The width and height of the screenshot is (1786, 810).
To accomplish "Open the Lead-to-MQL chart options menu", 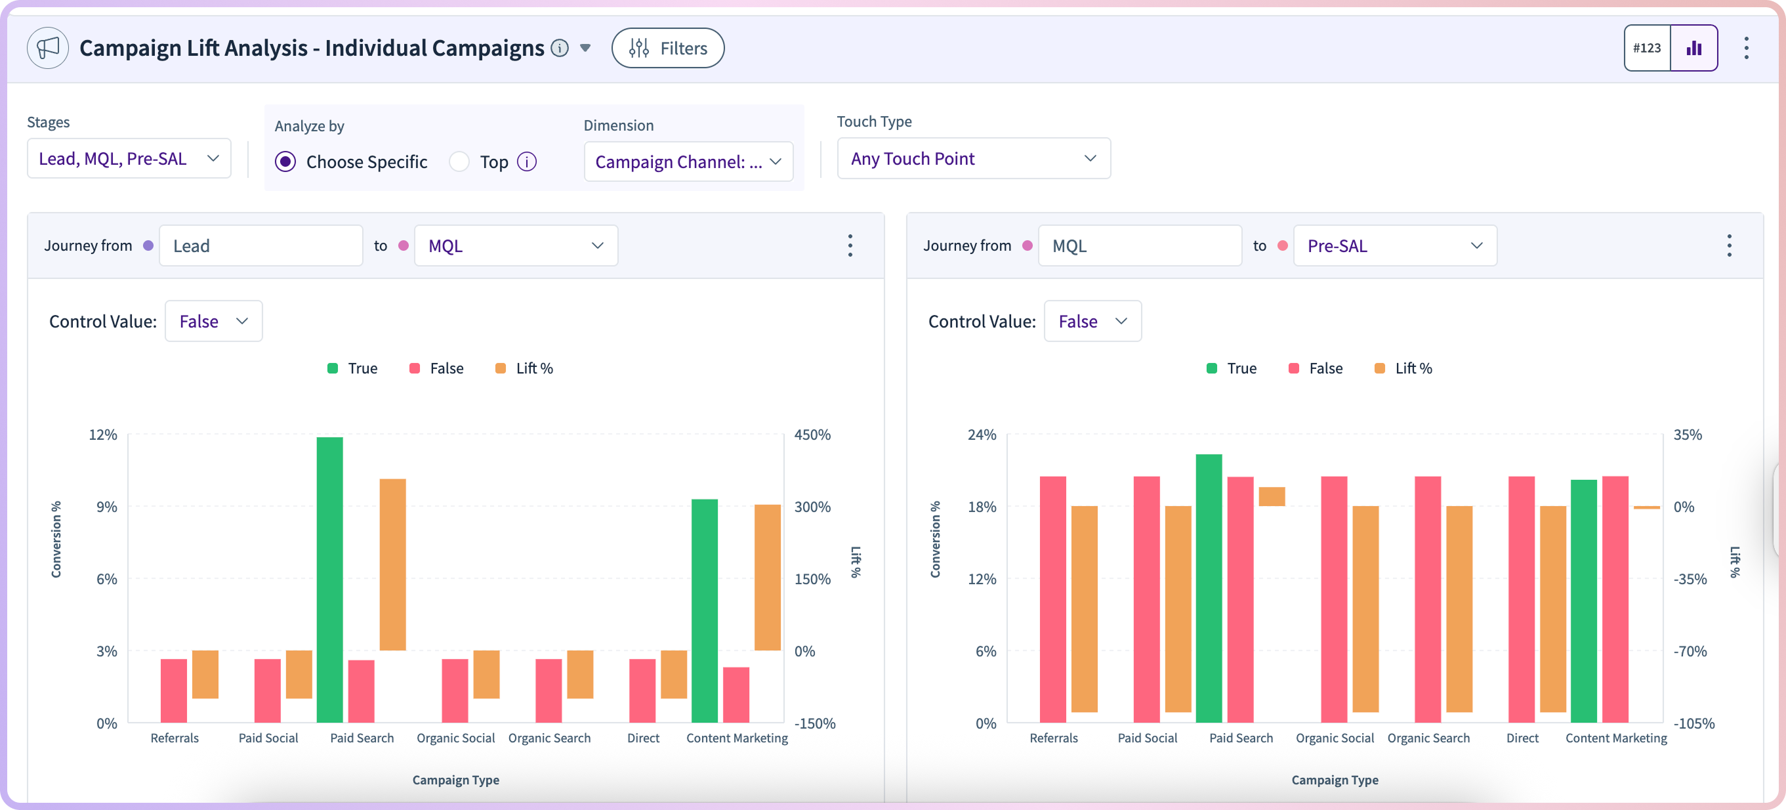I will click(x=850, y=245).
